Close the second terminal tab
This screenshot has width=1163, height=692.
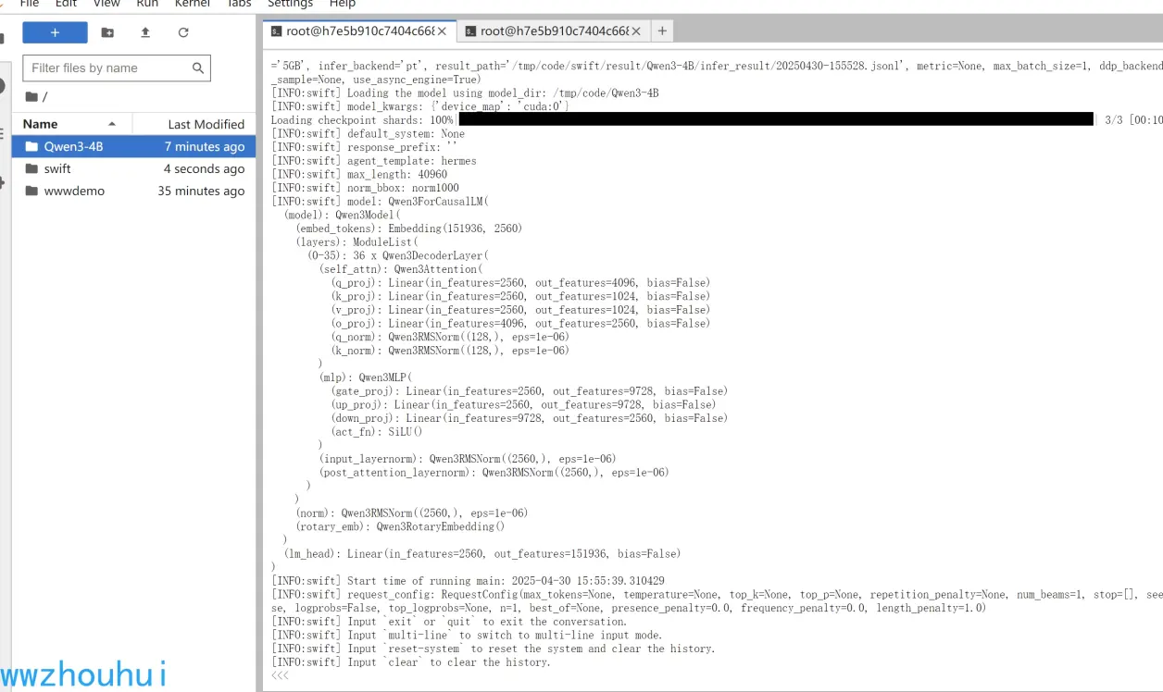tap(636, 31)
